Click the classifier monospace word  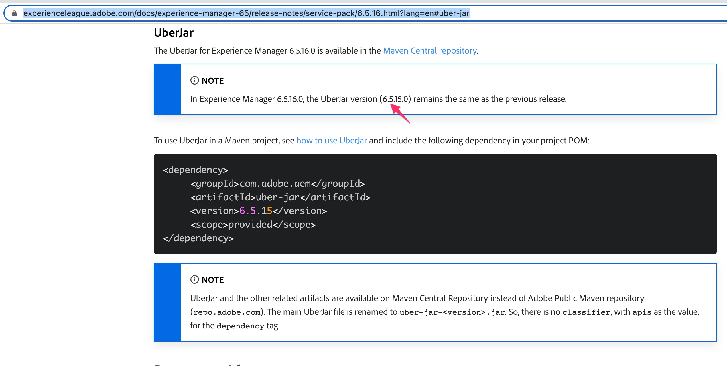(586, 312)
